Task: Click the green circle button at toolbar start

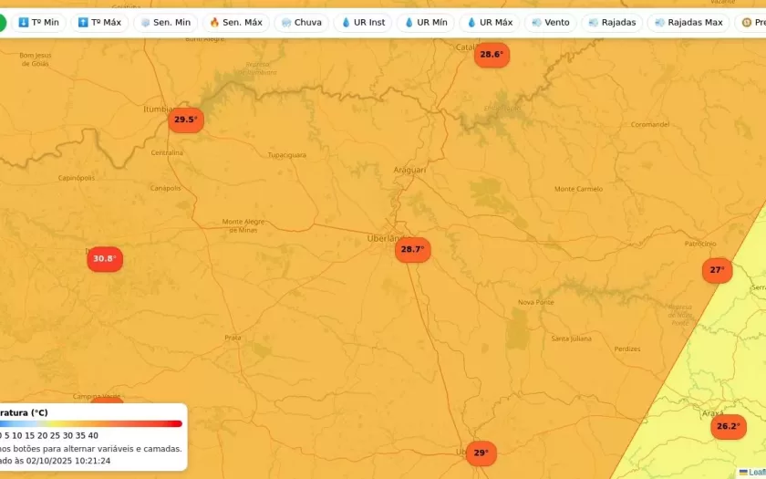Action: pyautogui.click(x=2, y=22)
